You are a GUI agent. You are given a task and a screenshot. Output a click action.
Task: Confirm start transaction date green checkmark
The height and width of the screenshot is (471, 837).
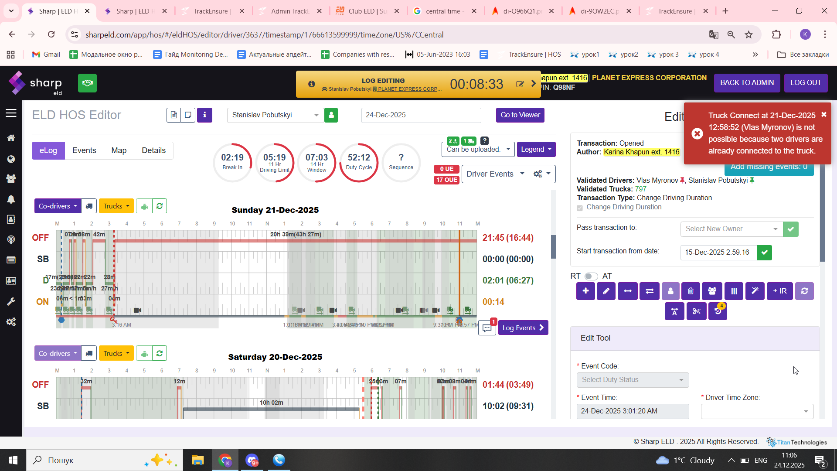point(764,253)
